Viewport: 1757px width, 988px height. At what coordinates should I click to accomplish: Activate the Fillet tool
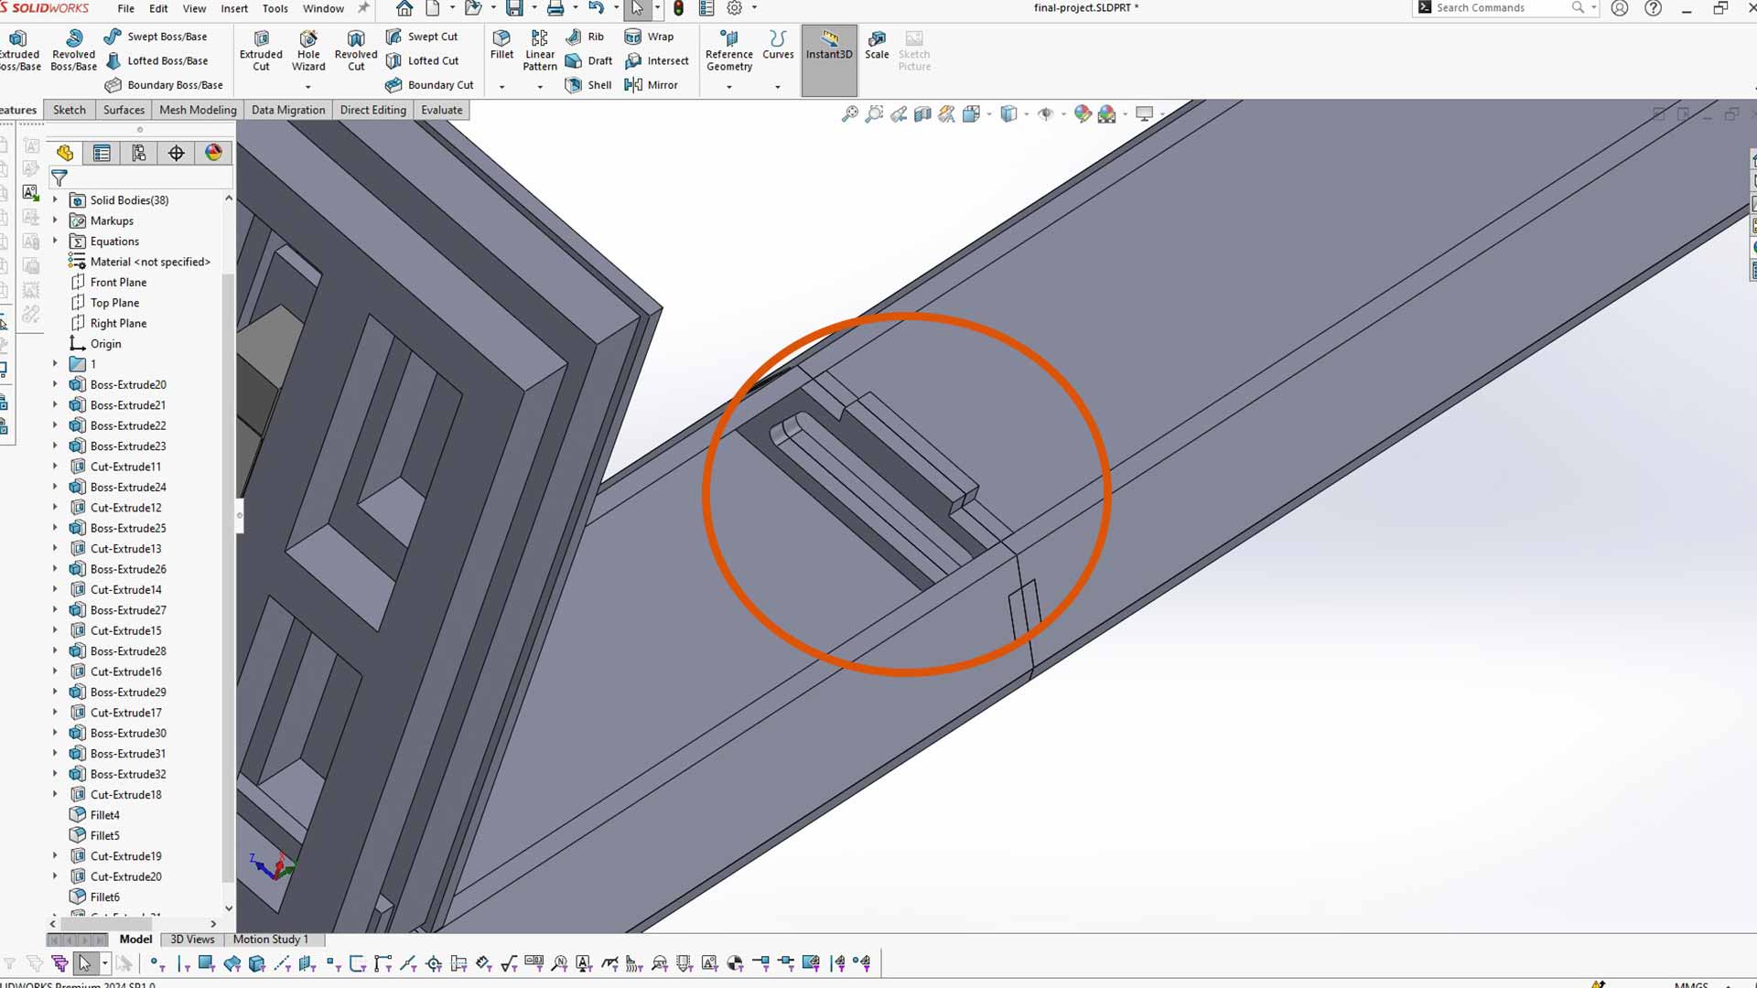(x=501, y=45)
